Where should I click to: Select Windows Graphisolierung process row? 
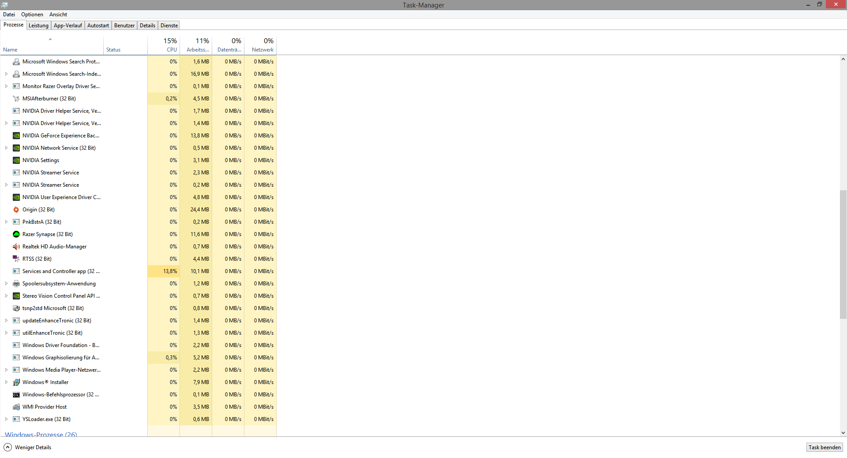pyautogui.click(x=138, y=358)
